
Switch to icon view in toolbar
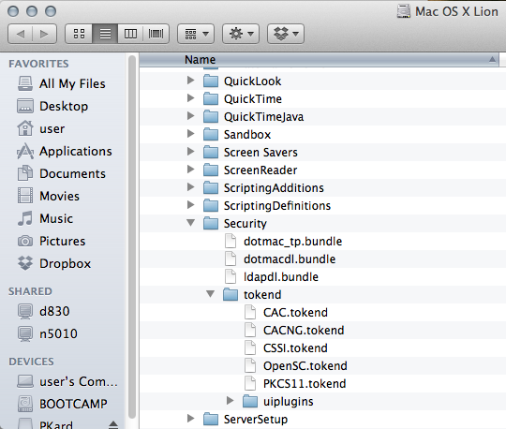[x=79, y=34]
